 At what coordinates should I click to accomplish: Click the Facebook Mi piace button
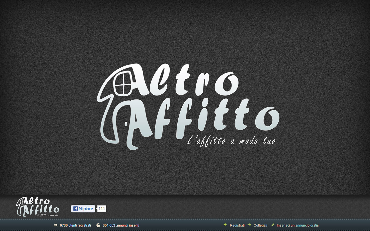[83, 209]
